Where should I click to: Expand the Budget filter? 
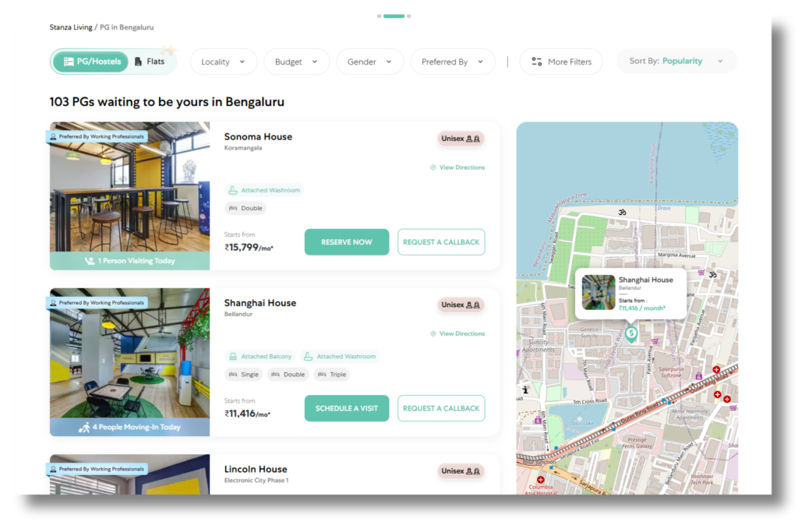coord(296,61)
